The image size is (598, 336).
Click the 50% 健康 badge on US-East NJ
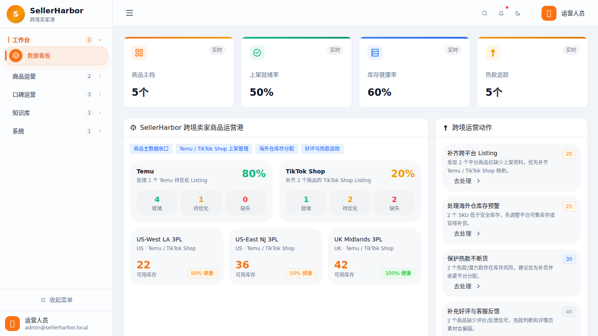[x=301, y=273]
